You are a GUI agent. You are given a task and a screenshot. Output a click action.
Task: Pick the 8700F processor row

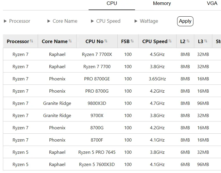[x=112, y=140]
